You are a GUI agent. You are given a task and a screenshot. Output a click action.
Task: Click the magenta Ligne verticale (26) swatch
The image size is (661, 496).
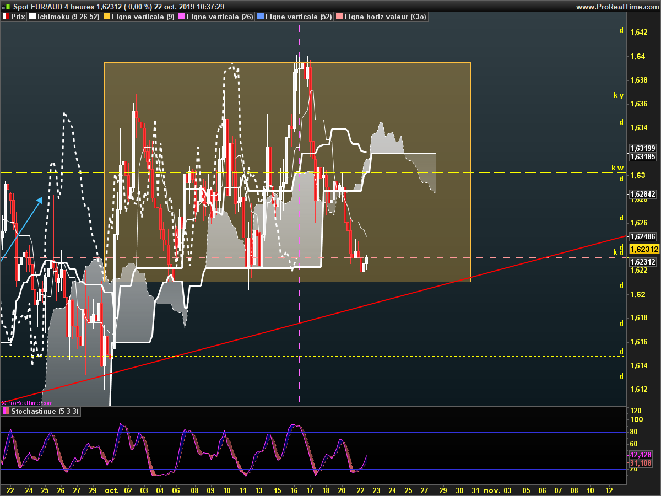[182, 17]
